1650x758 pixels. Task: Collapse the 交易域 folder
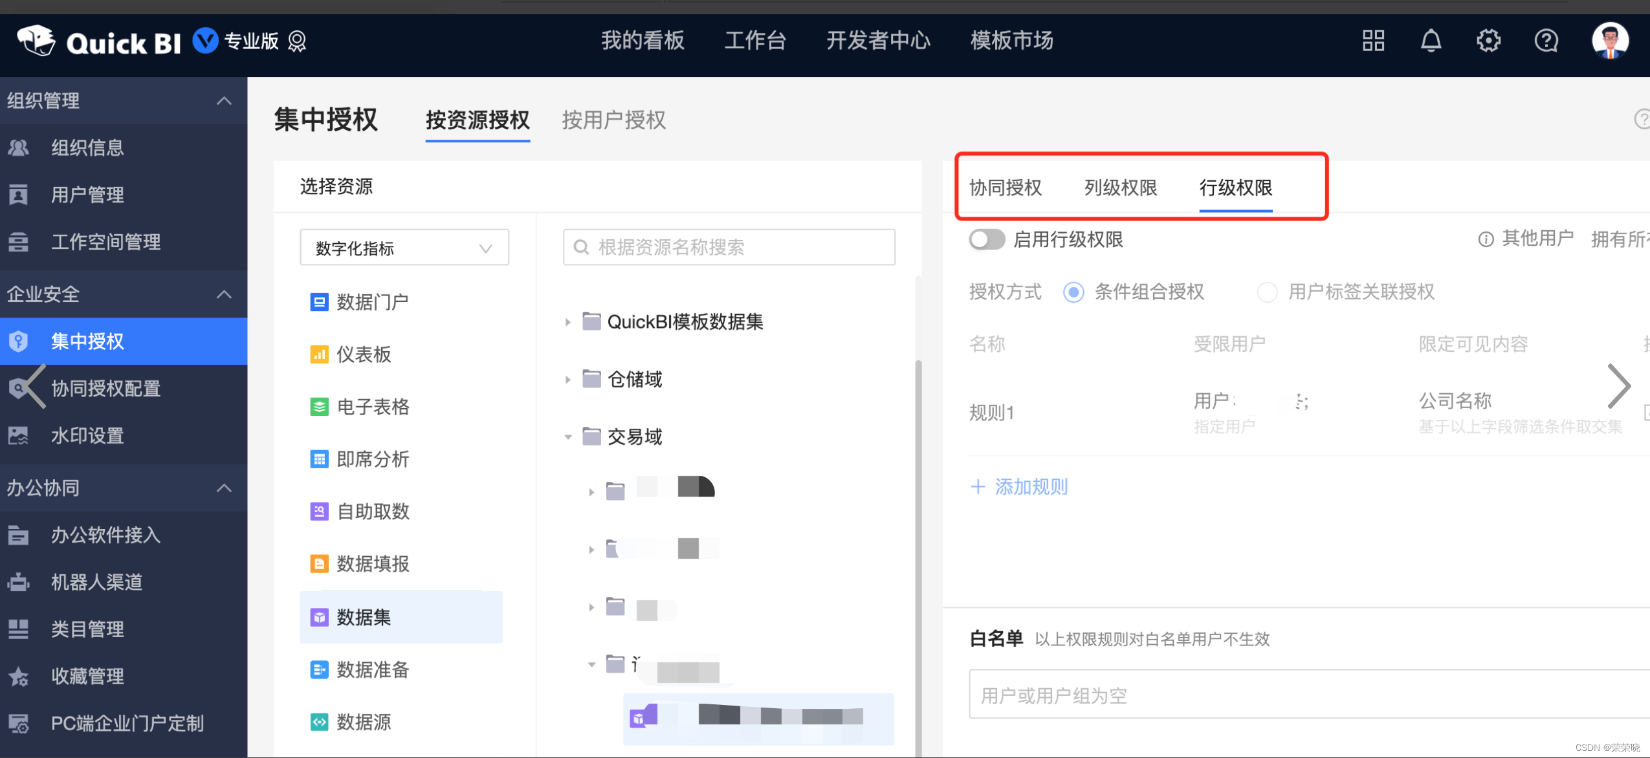click(x=568, y=437)
